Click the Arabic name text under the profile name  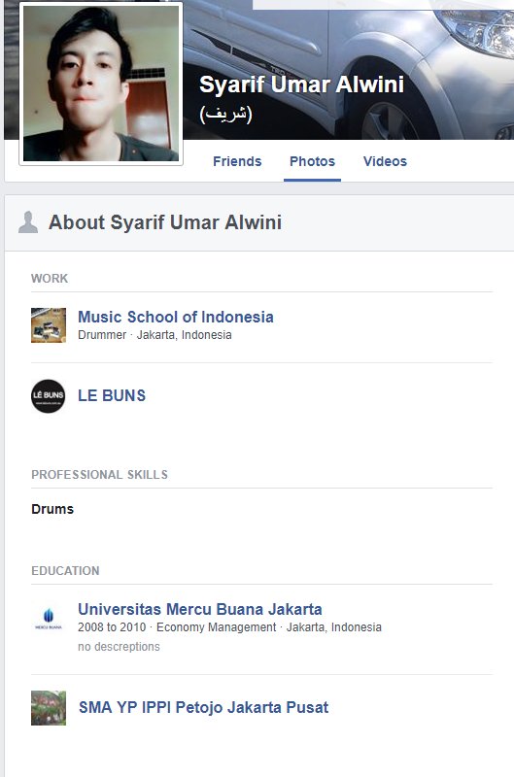coord(225,114)
